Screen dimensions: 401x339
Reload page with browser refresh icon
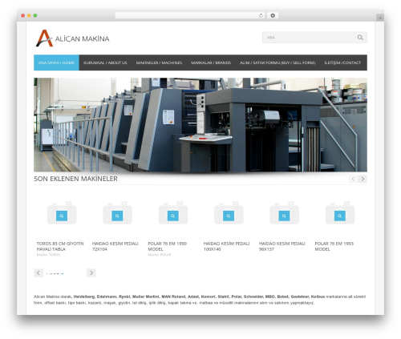(261, 15)
